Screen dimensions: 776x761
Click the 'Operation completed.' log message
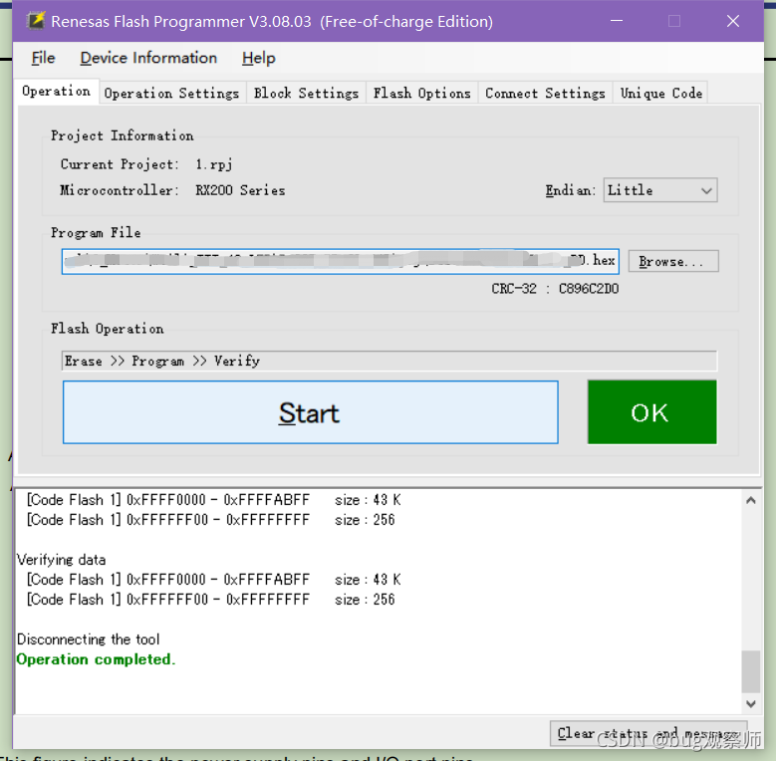[x=96, y=659]
